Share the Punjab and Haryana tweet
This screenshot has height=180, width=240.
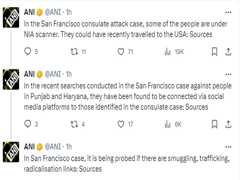[228, 124]
